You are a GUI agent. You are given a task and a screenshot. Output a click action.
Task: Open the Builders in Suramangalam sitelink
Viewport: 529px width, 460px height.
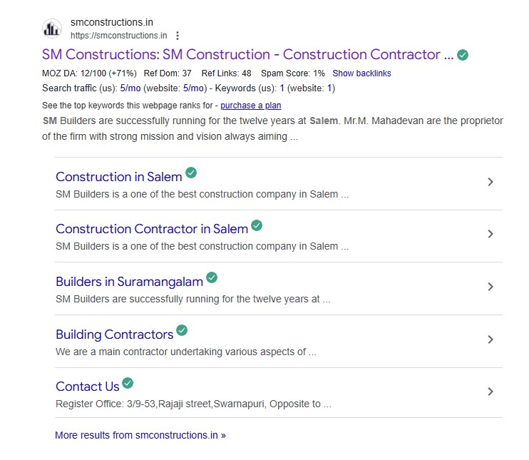130,282
